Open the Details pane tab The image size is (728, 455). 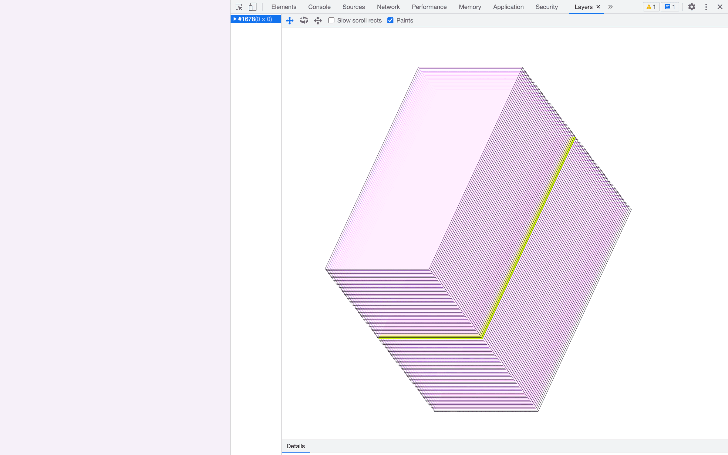pyautogui.click(x=295, y=446)
